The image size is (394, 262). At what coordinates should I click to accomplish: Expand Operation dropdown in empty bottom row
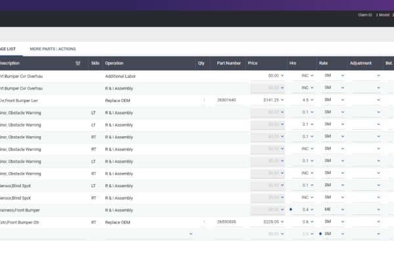click(191, 234)
